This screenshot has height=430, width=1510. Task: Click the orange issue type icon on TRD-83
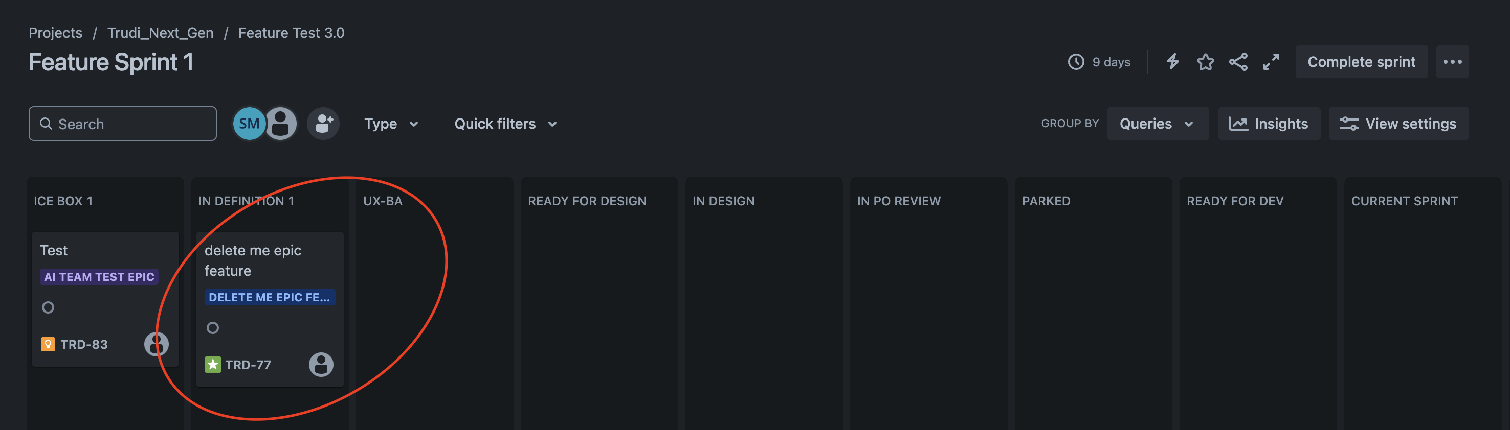tap(48, 344)
